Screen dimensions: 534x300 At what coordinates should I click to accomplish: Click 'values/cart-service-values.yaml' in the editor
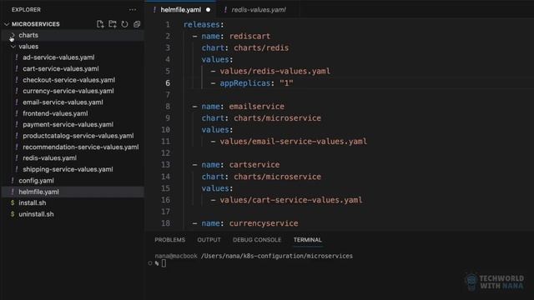pyautogui.click(x=291, y=200)
